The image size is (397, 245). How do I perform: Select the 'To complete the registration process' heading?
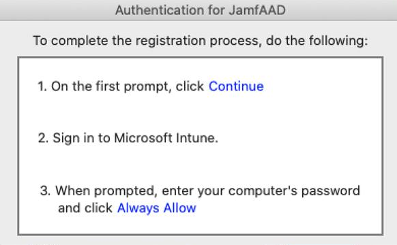[201, 41]
